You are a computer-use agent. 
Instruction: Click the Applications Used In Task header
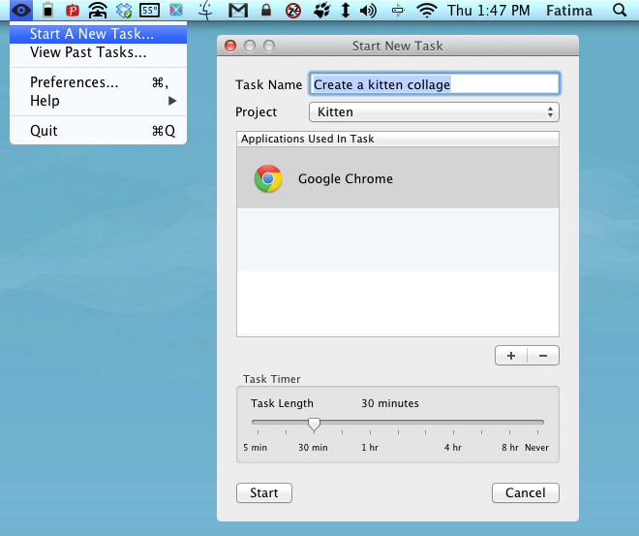(398, 139)
